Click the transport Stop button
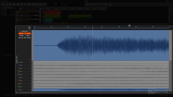The image size is (173, 97). [14, 5]
